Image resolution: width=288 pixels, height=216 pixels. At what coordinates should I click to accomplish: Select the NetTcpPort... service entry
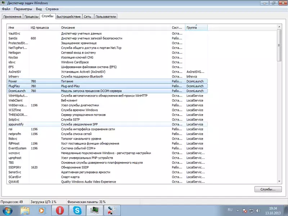click(x=107, y=48)
